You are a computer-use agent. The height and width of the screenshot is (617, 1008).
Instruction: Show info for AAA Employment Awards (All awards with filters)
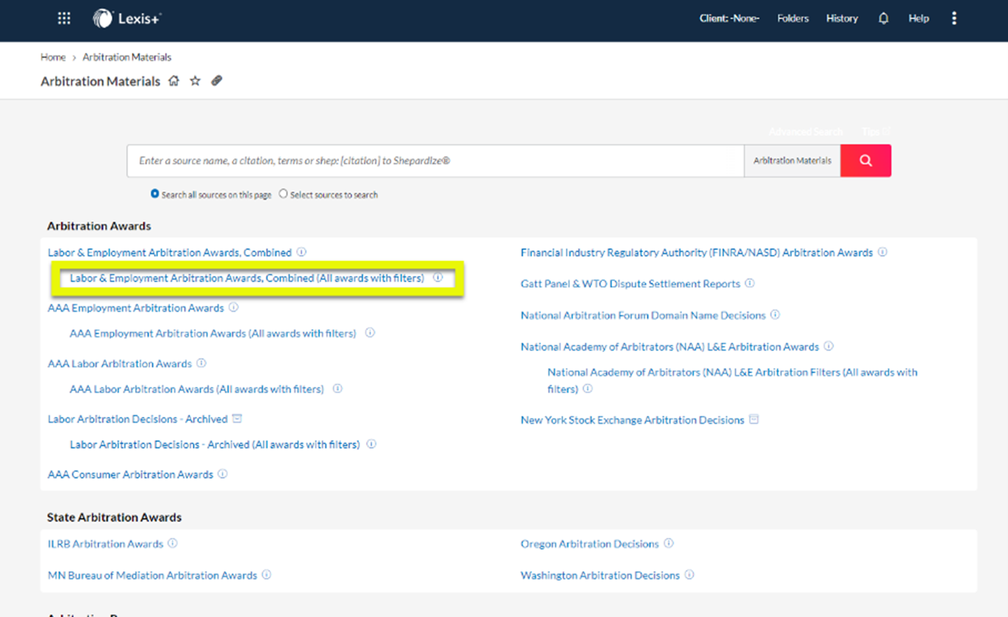370,333
